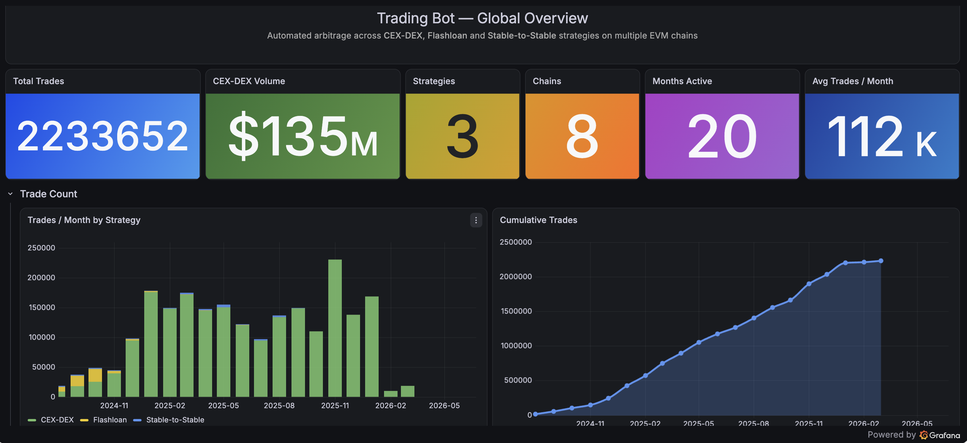This screenshot has width=967, height=443.
Task: Click the Trades / Month by Strategy title
Action: [x=84, y=220]
